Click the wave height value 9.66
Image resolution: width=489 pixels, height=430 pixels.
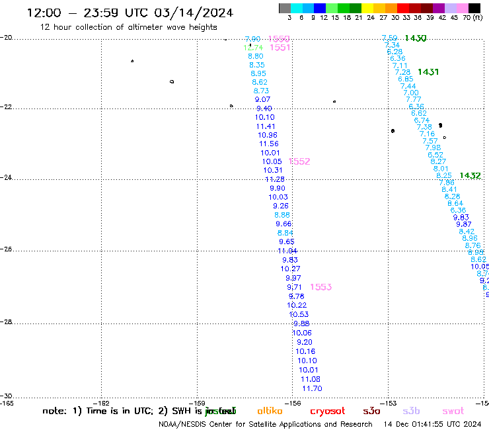[283, 224]
